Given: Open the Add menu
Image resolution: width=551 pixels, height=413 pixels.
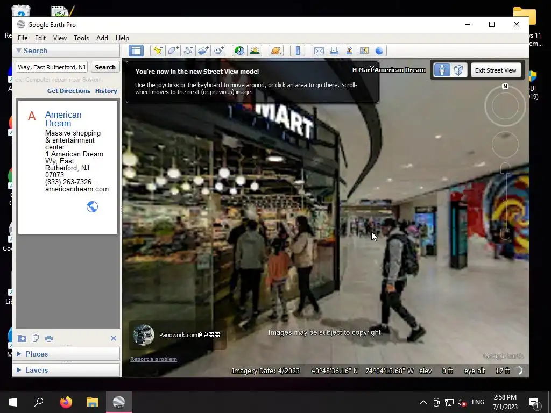Looking at the screenshot, I should pos(102,38).
